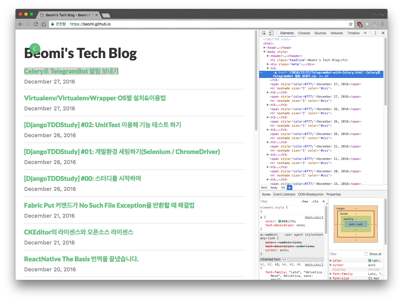The image size is (403, 302).
Task: Close the DevTools panel with the X
Action: pyautogui.click(x=383, y=33)
